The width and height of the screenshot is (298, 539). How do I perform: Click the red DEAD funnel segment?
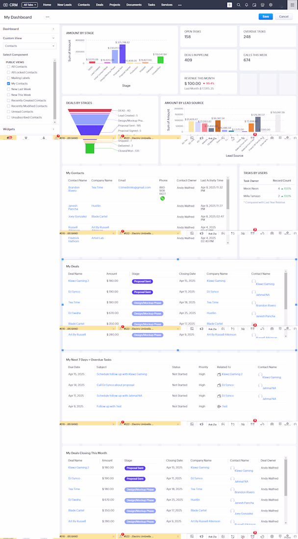pyautogui.click(x=90, y=110)
